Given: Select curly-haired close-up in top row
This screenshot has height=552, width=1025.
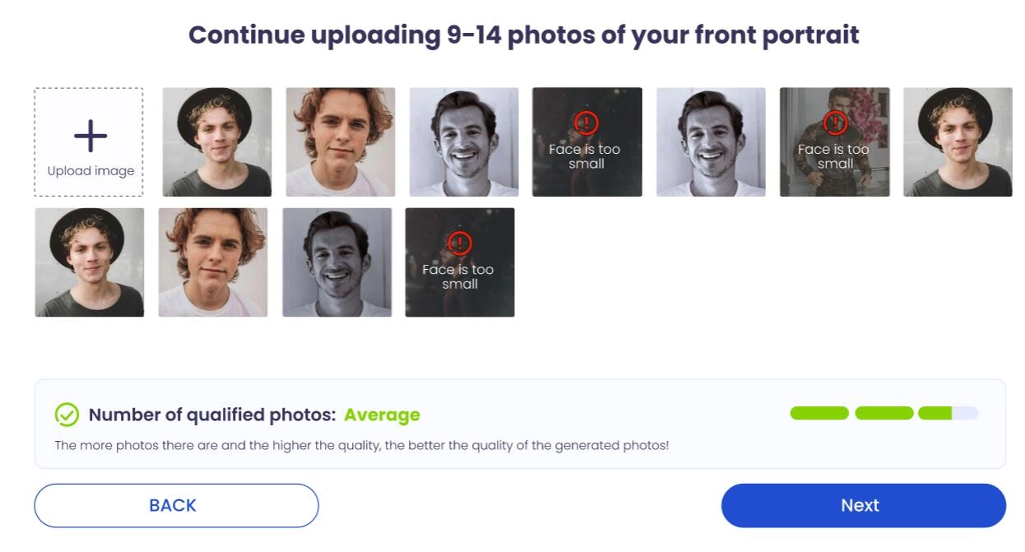Looking at the screenshot, I should click(x=341, y=142).
